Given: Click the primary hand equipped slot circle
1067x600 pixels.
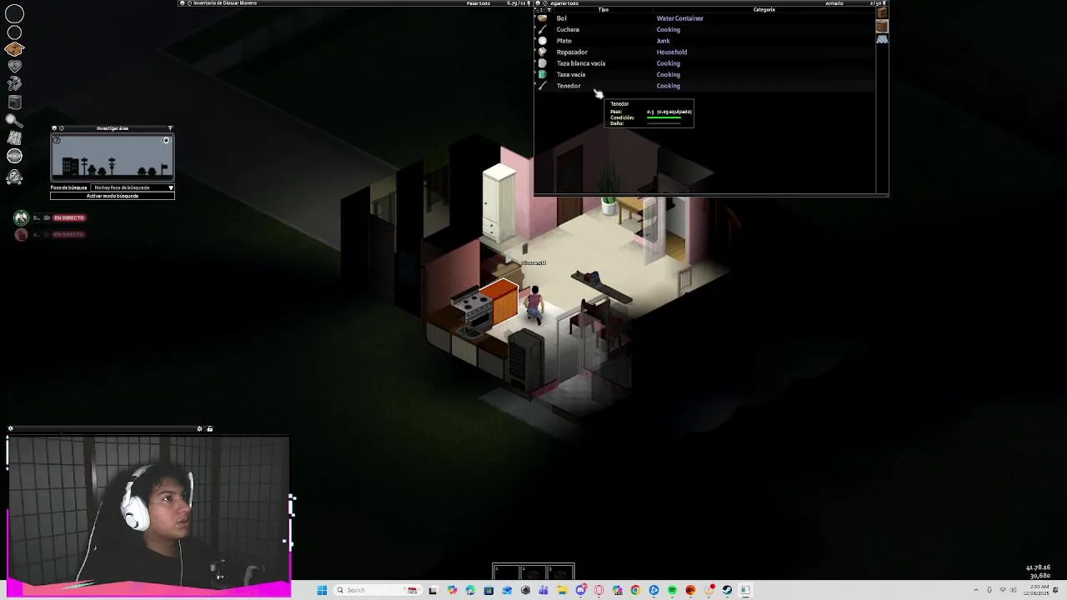Looking at the screenshot, I should pos(14,14).
